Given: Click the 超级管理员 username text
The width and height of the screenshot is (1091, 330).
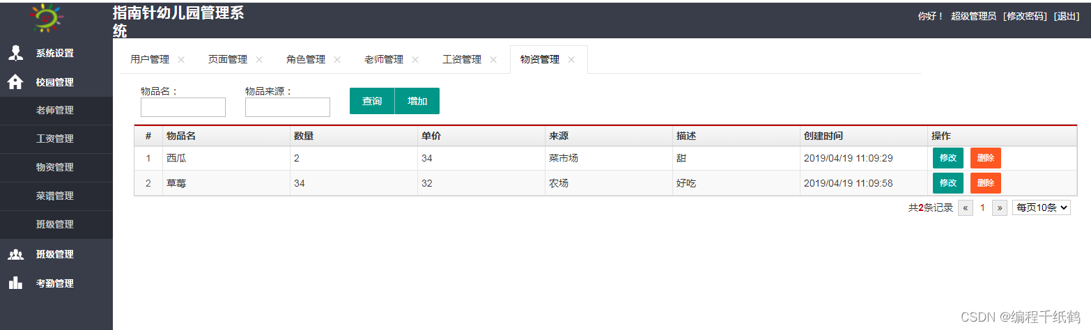Looking at the screenshot, I should coord(973,16).
